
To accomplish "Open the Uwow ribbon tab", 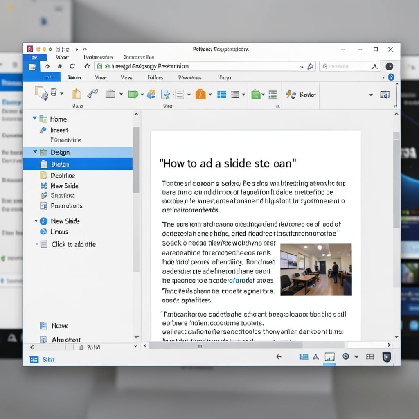I will (75, 77).
